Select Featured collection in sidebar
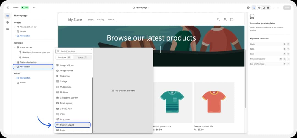 click(28, 62)
